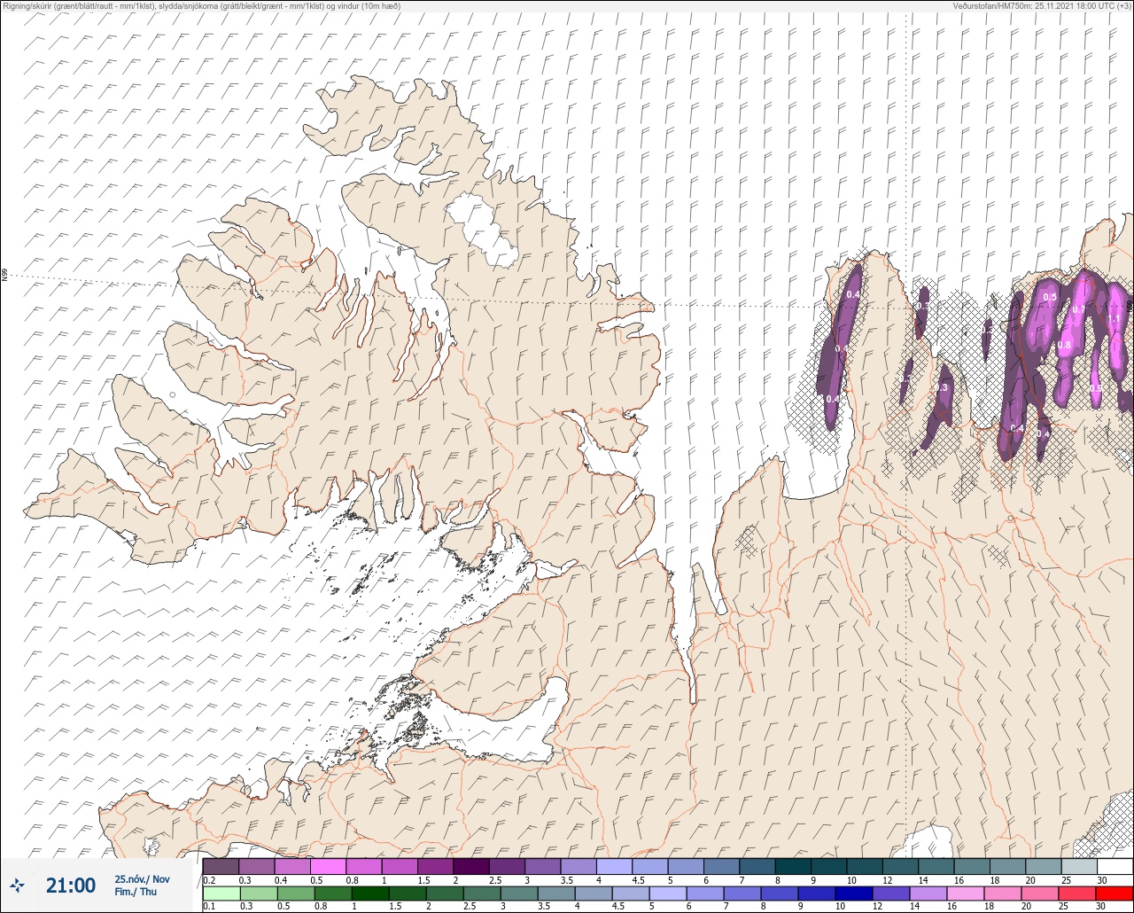Select the bright red 30 rain legend swatch
The image size is (1134, 913).
pyautogui.click(x=1115, y=893)
